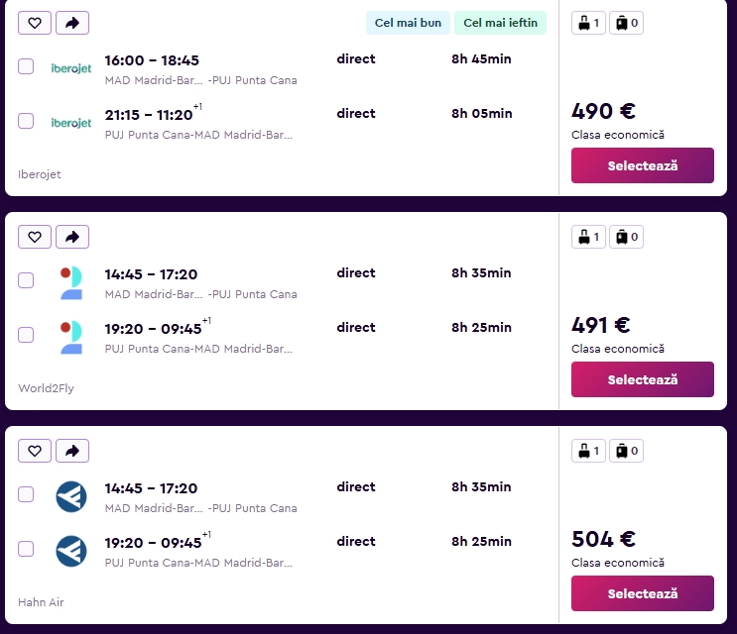The height and width of the screenshot is (634, 737).
Task: Select the 504 € Hahn Air offer
Action: pos(642,593)
